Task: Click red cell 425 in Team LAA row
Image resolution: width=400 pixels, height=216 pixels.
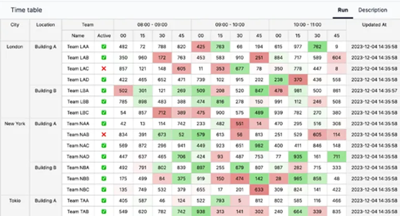Action: 201,47
